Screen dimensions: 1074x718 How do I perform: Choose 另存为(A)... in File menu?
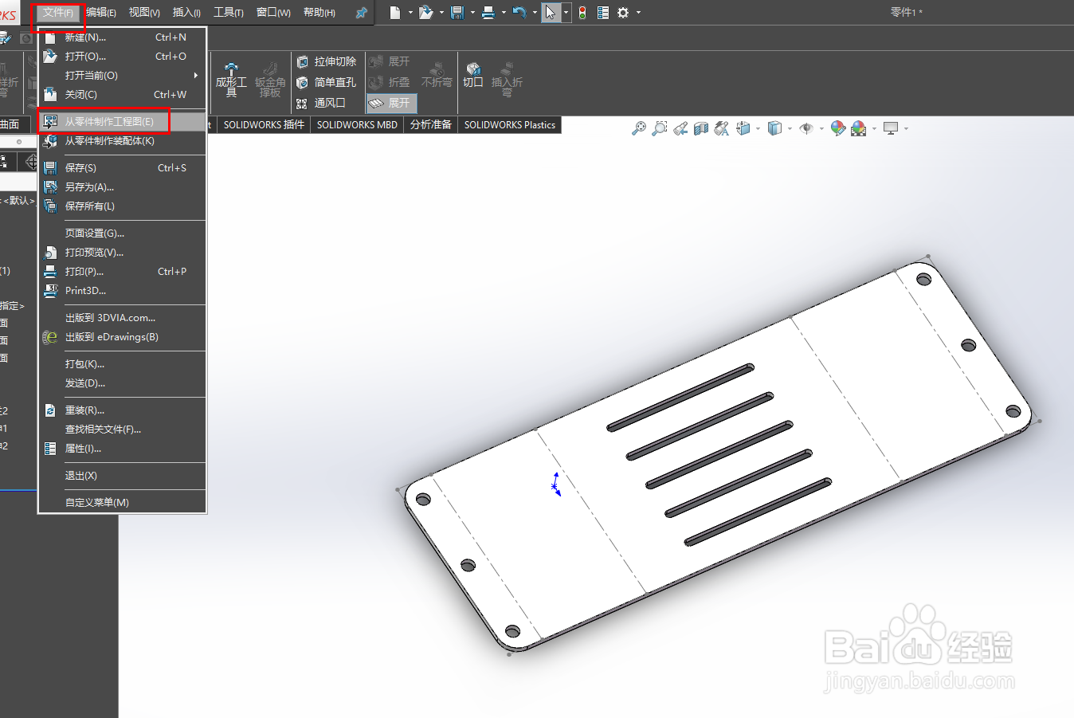pos(123,187)
